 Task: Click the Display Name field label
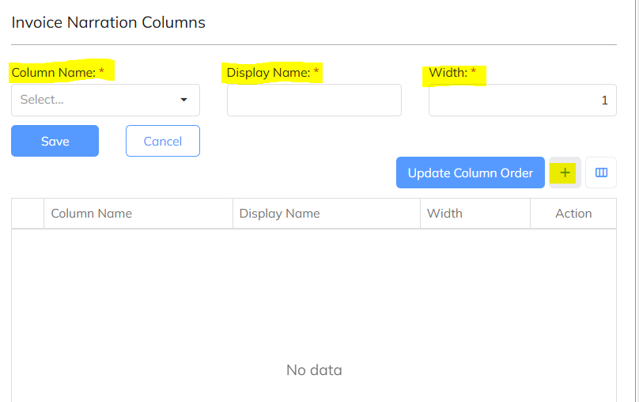click(268, 73)
